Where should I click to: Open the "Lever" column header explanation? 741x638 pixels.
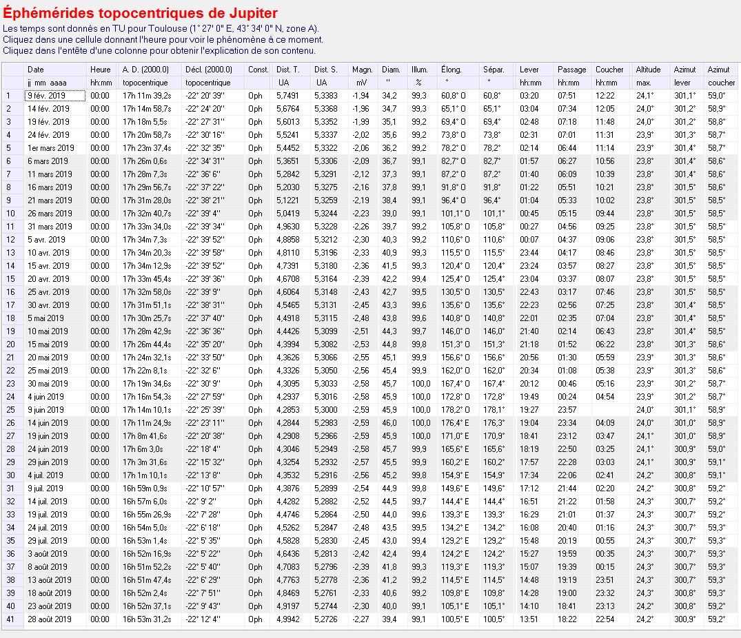pos(529,70)
